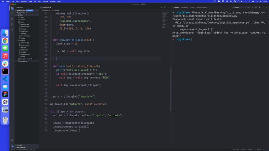Open the Run and Debug view

(12, 24)
